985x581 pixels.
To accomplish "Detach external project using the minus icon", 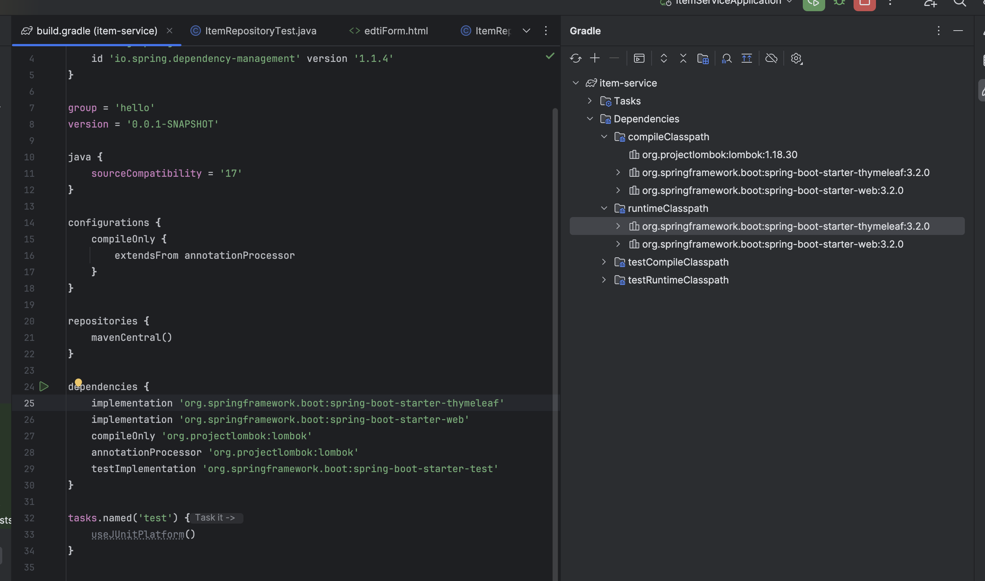I will point(614,58).
